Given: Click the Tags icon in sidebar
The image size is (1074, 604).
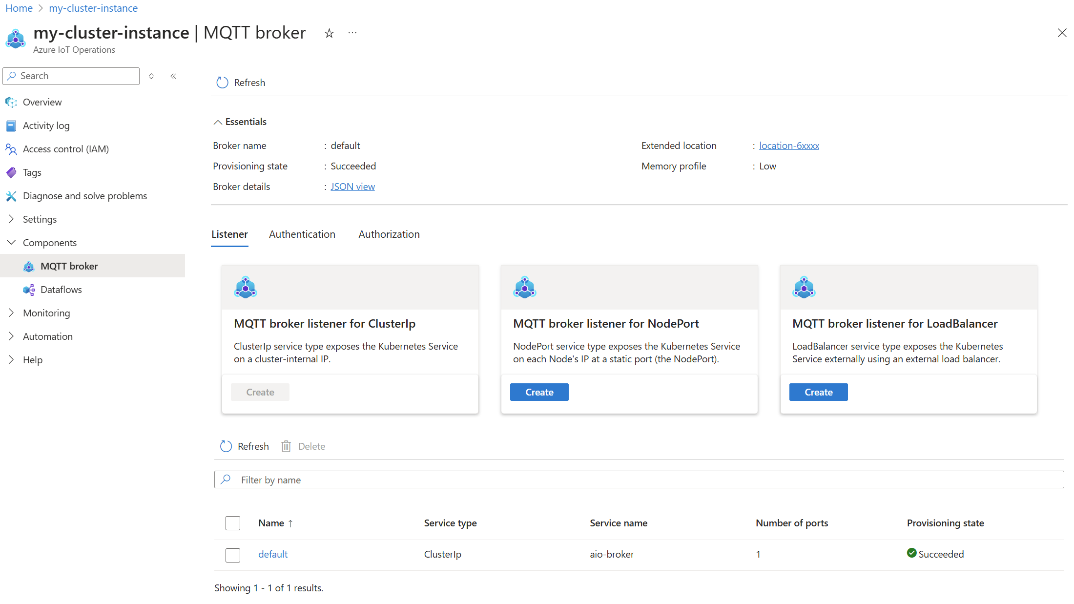Looking at the screenshot, I should pos(12,172).
